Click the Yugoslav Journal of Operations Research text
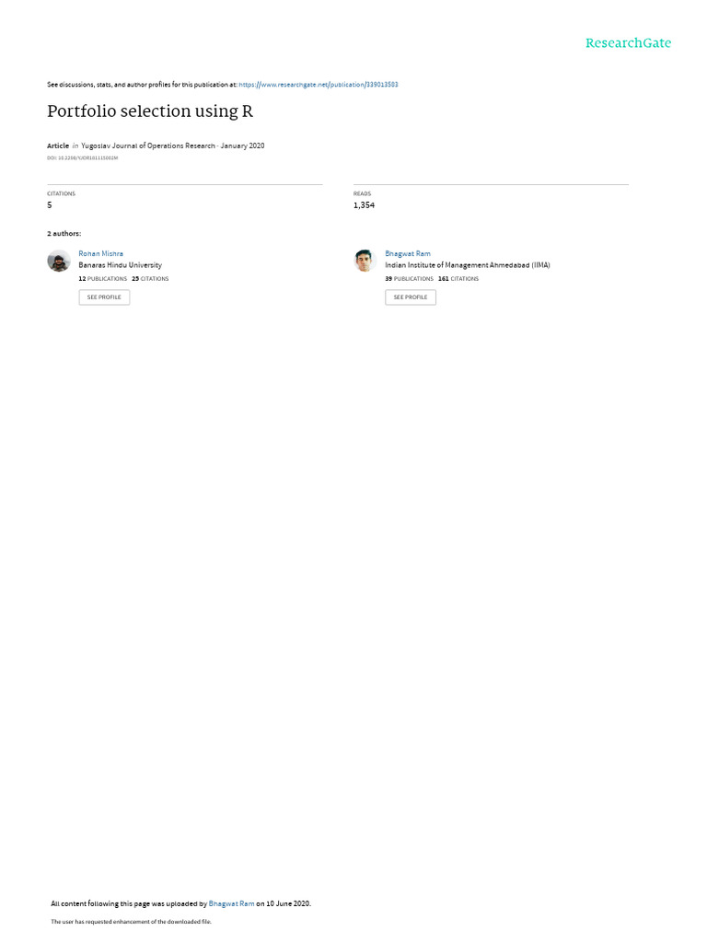 [x=148, y=146]
